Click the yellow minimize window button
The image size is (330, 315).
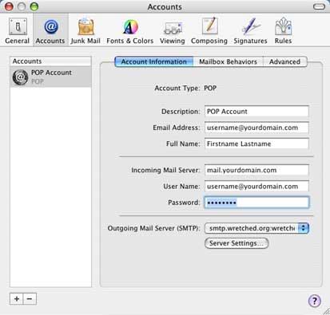[22, 6]
